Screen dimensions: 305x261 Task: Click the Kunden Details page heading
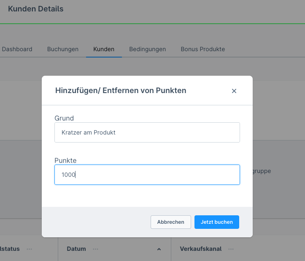35,9
